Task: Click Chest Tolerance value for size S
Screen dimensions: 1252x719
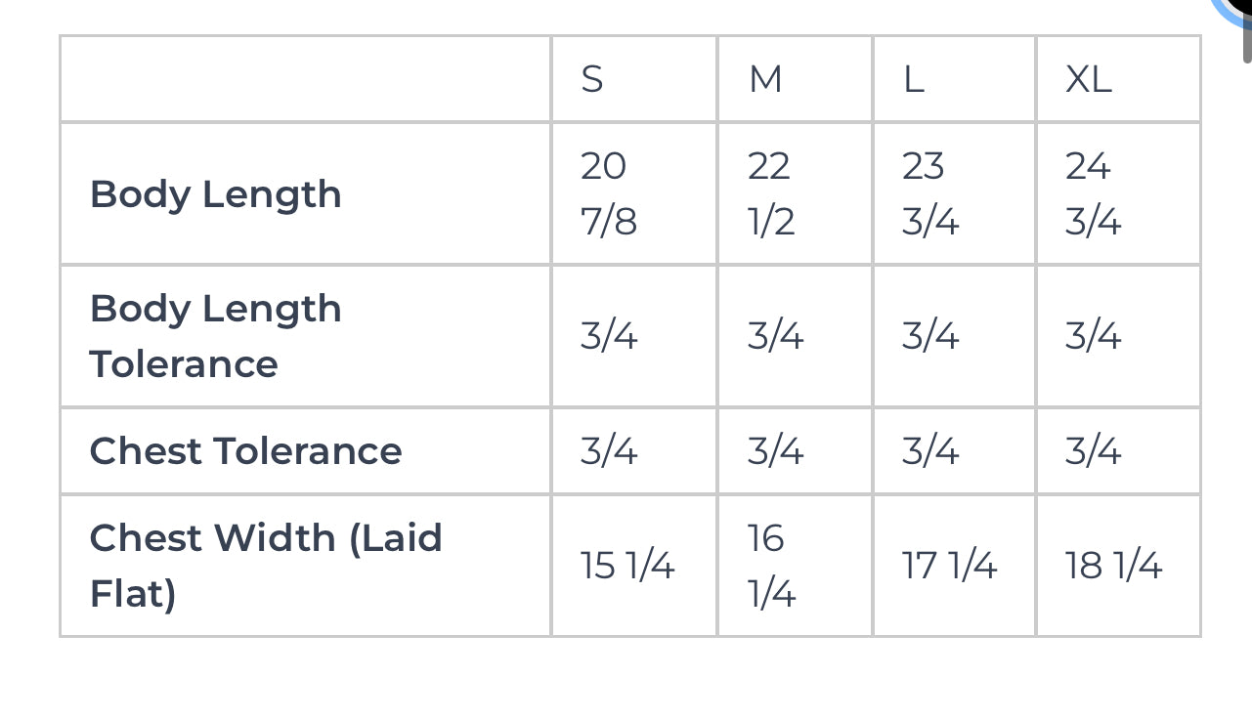Action: pyautogui.click(x=609, y=451)
